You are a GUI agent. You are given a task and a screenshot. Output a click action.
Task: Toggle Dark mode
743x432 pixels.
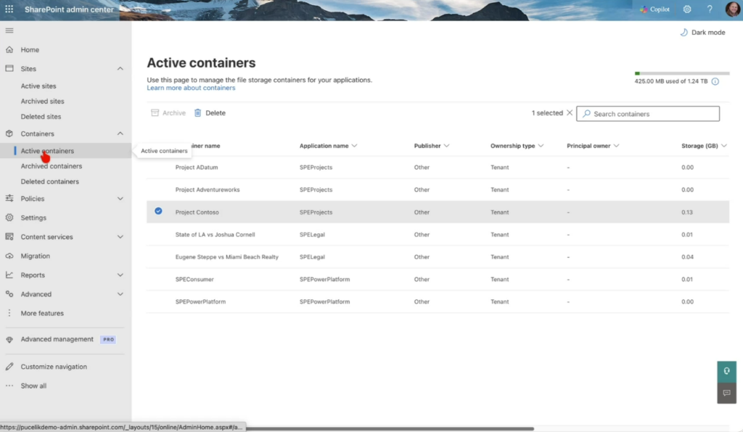pos(702,33)
